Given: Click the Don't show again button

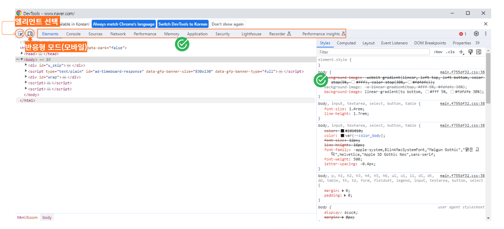Looking at the screenshot, I should (227, 24).
